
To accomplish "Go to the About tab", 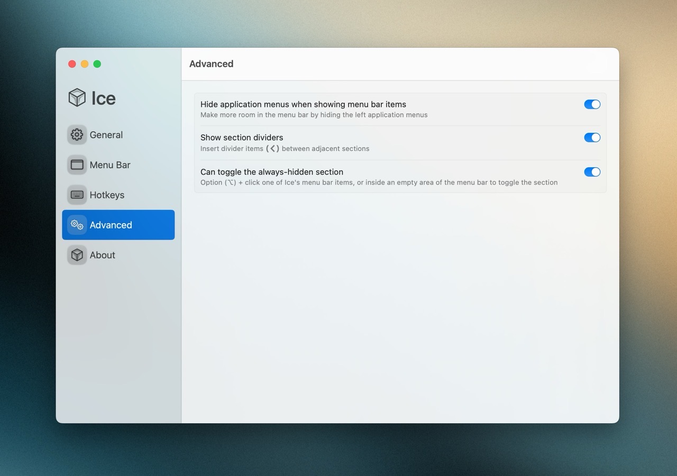I will click(118, 255).
